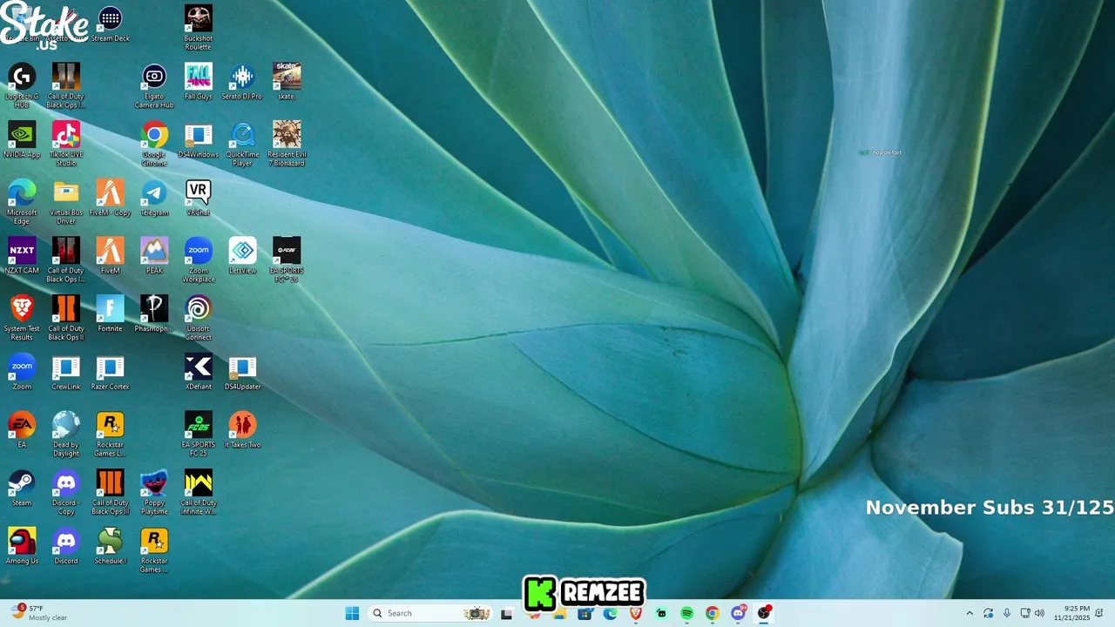
Task: Launch Among Us desktop shortcut
Action: pyautogui.click(x=22, y=546)
